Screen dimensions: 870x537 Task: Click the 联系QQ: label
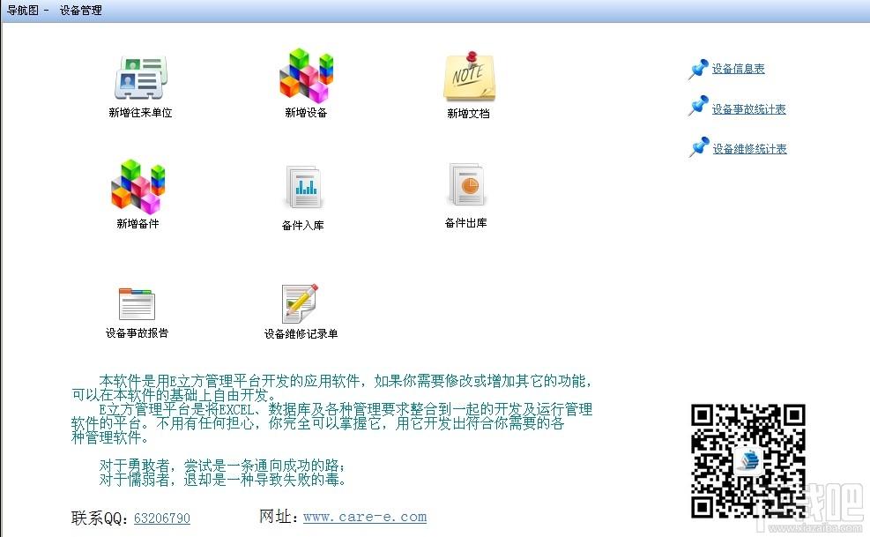[101, 518]
